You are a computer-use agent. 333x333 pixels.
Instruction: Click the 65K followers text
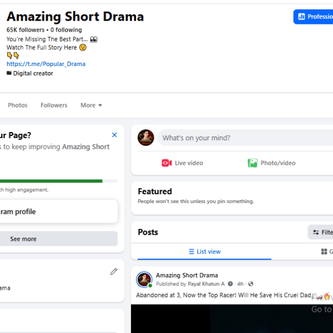(26, 30)
